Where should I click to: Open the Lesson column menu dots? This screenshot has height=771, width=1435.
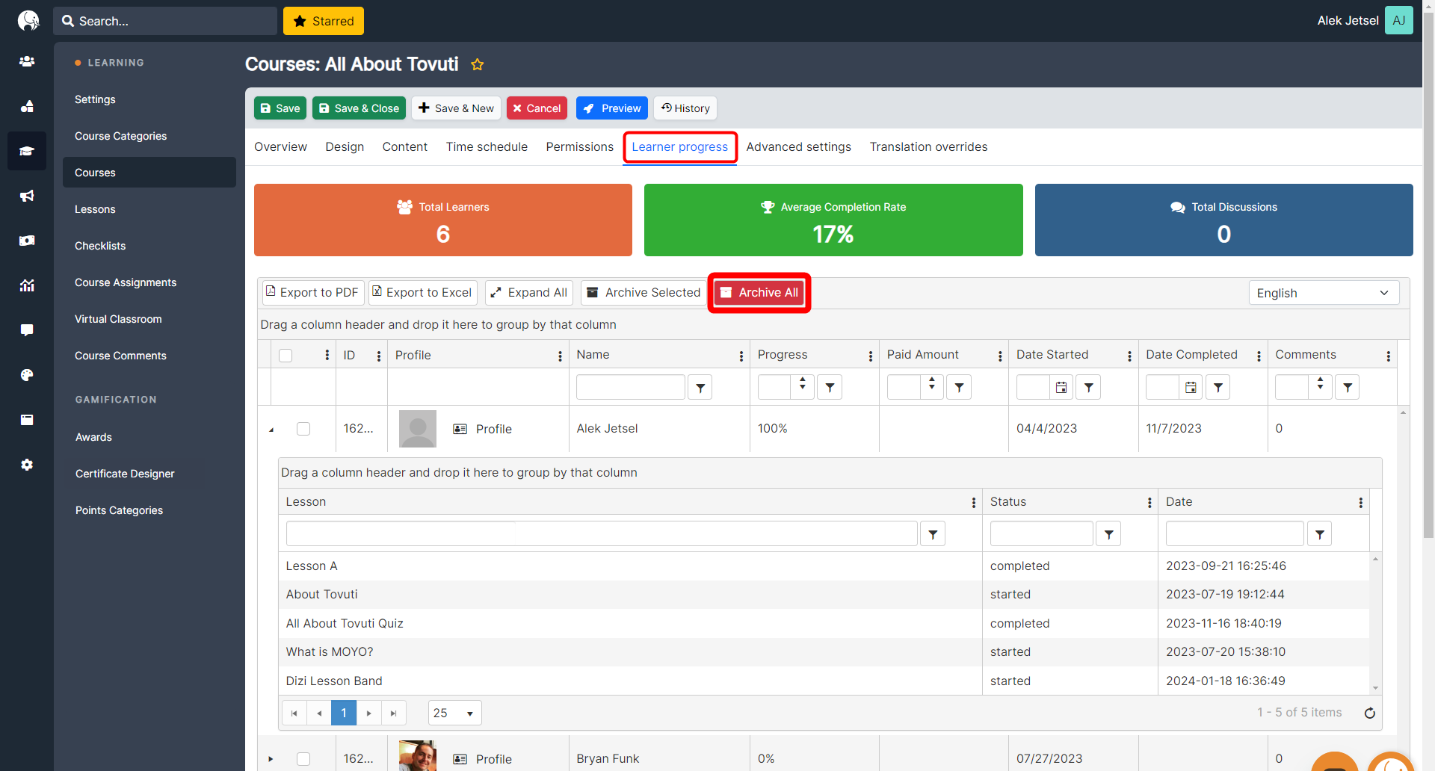coord(973,503)
